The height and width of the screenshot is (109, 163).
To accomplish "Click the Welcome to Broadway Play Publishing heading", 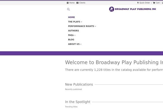I will [x=114, y=62].
